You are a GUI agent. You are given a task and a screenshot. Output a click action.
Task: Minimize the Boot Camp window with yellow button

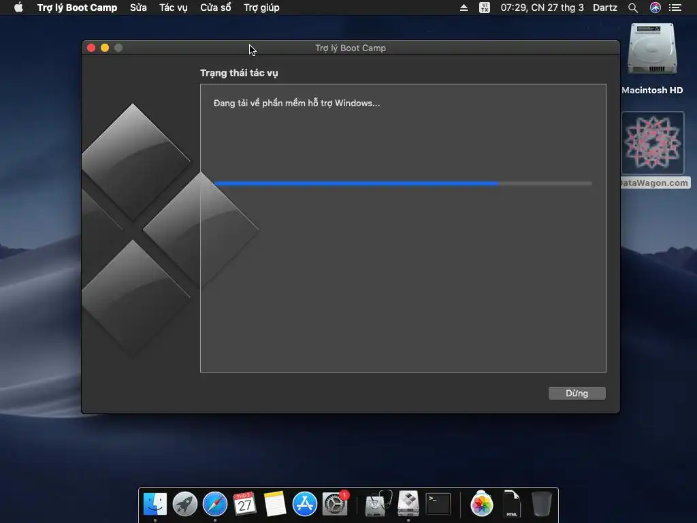point(105,48)
